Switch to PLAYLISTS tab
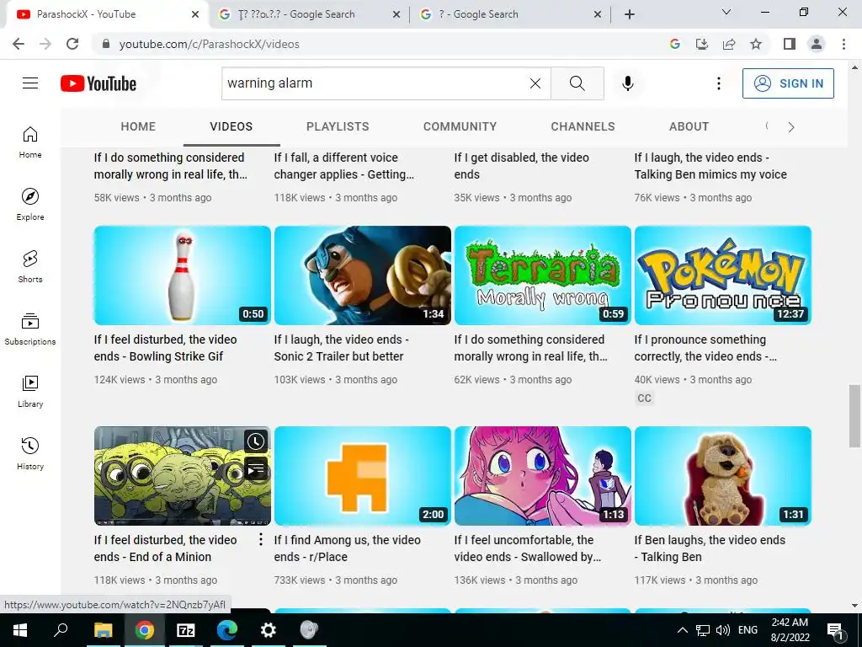Screen dimensions: 862x647 338,126
